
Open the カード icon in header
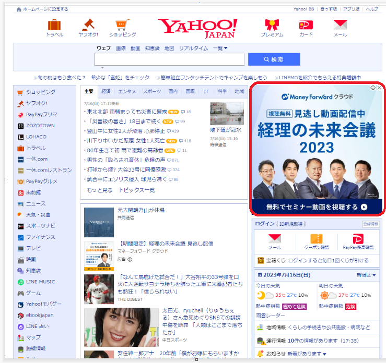coord(306,25)
